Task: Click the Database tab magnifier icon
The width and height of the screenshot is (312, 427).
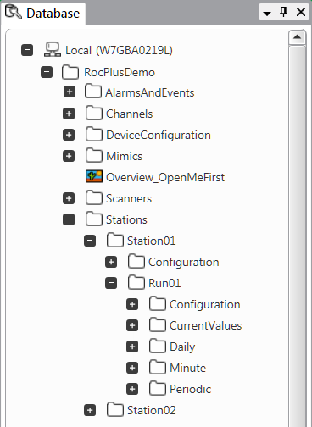Action: (x=14, y=12)
